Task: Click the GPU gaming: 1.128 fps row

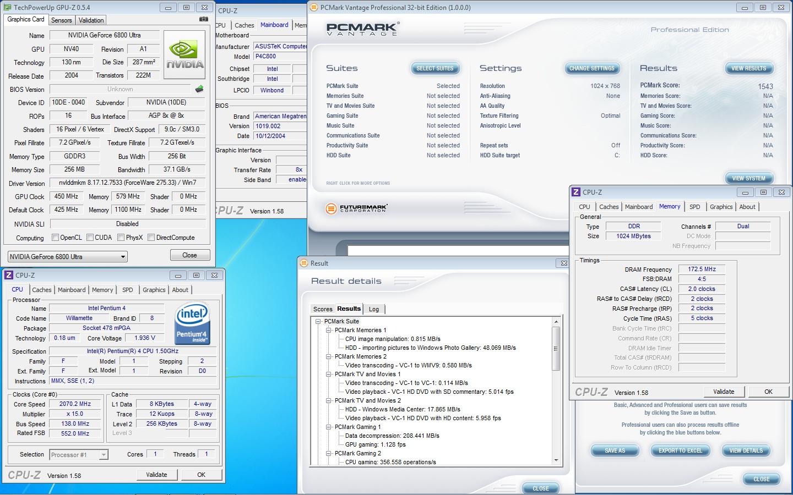Action: point(376,444)
